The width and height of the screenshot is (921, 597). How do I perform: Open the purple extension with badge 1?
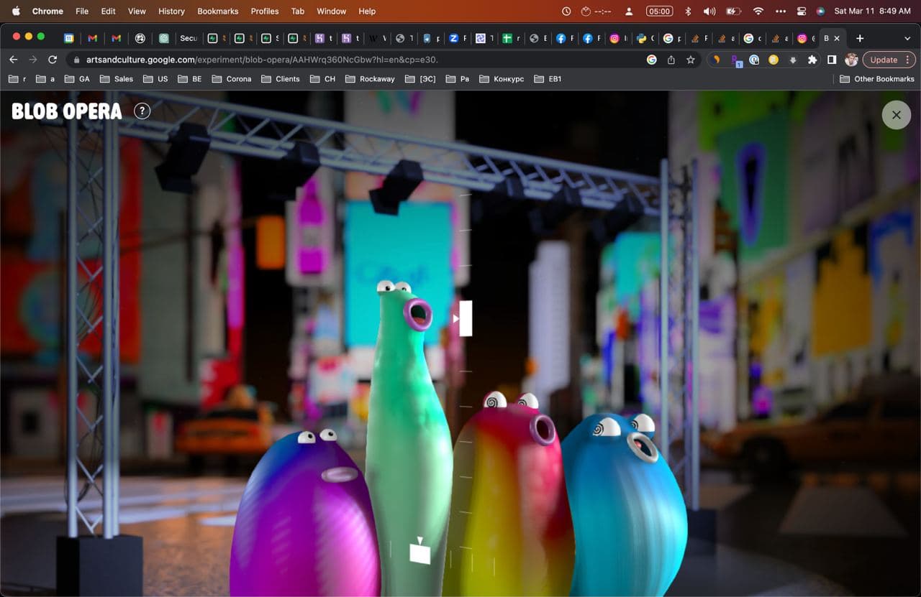point(735,60)
